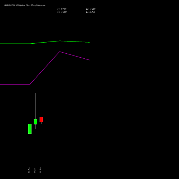Select the red candlestick
Screen dimensions: 179x179
(41, 120)
